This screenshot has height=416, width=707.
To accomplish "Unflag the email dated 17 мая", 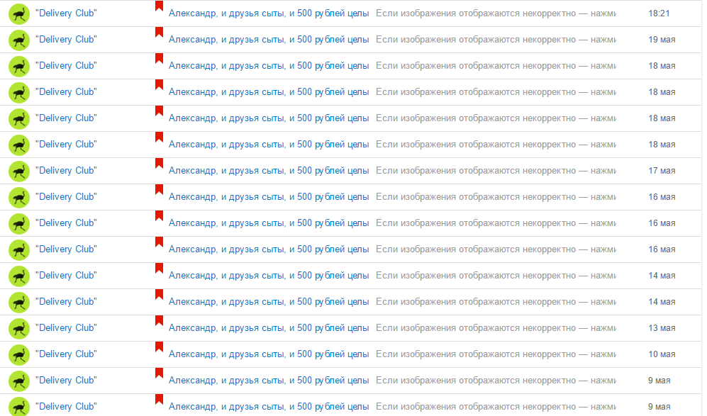I will click(159, 163).
